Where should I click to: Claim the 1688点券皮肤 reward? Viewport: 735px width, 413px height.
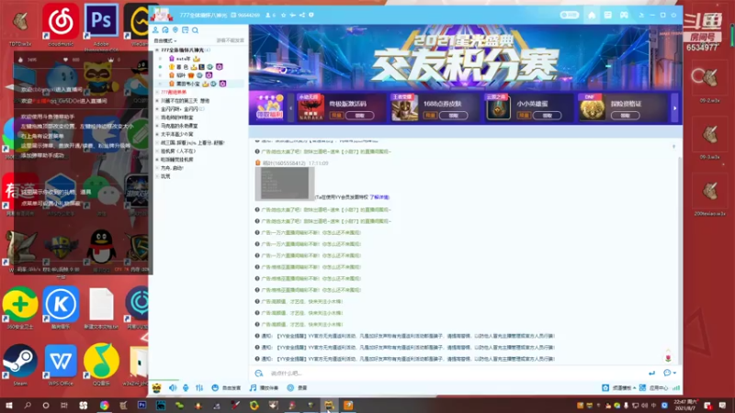453,116
